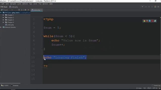Hide the Project tool window

coord(29,10)
